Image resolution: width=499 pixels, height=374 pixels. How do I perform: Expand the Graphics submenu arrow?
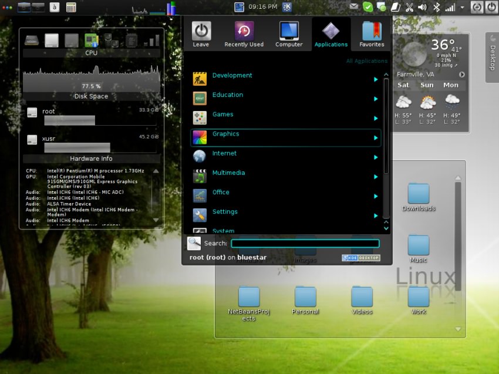click(x=376, y=138)
